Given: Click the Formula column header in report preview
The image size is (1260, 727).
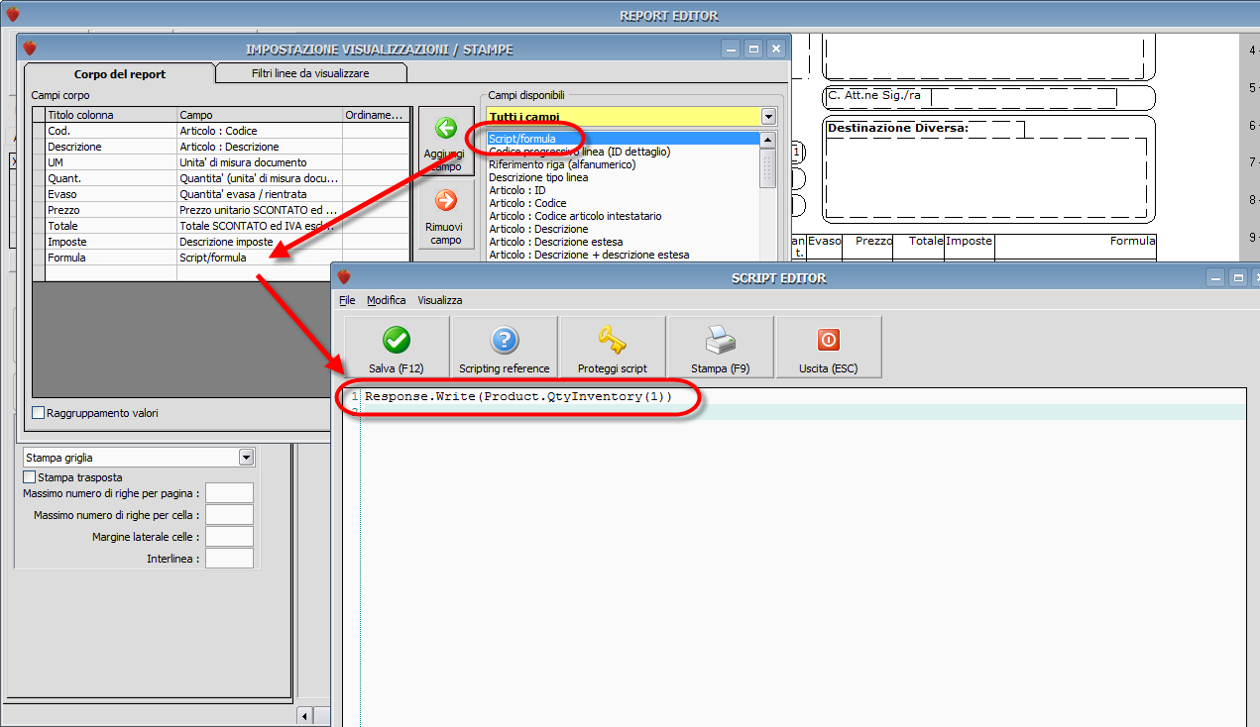Looking at the screenshot, I should (x=1076, y=241).
